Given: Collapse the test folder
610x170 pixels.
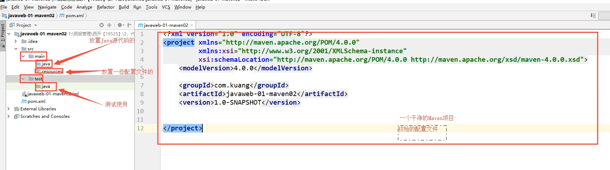Looking at the screenshot, I should click(x=23, y=79).
